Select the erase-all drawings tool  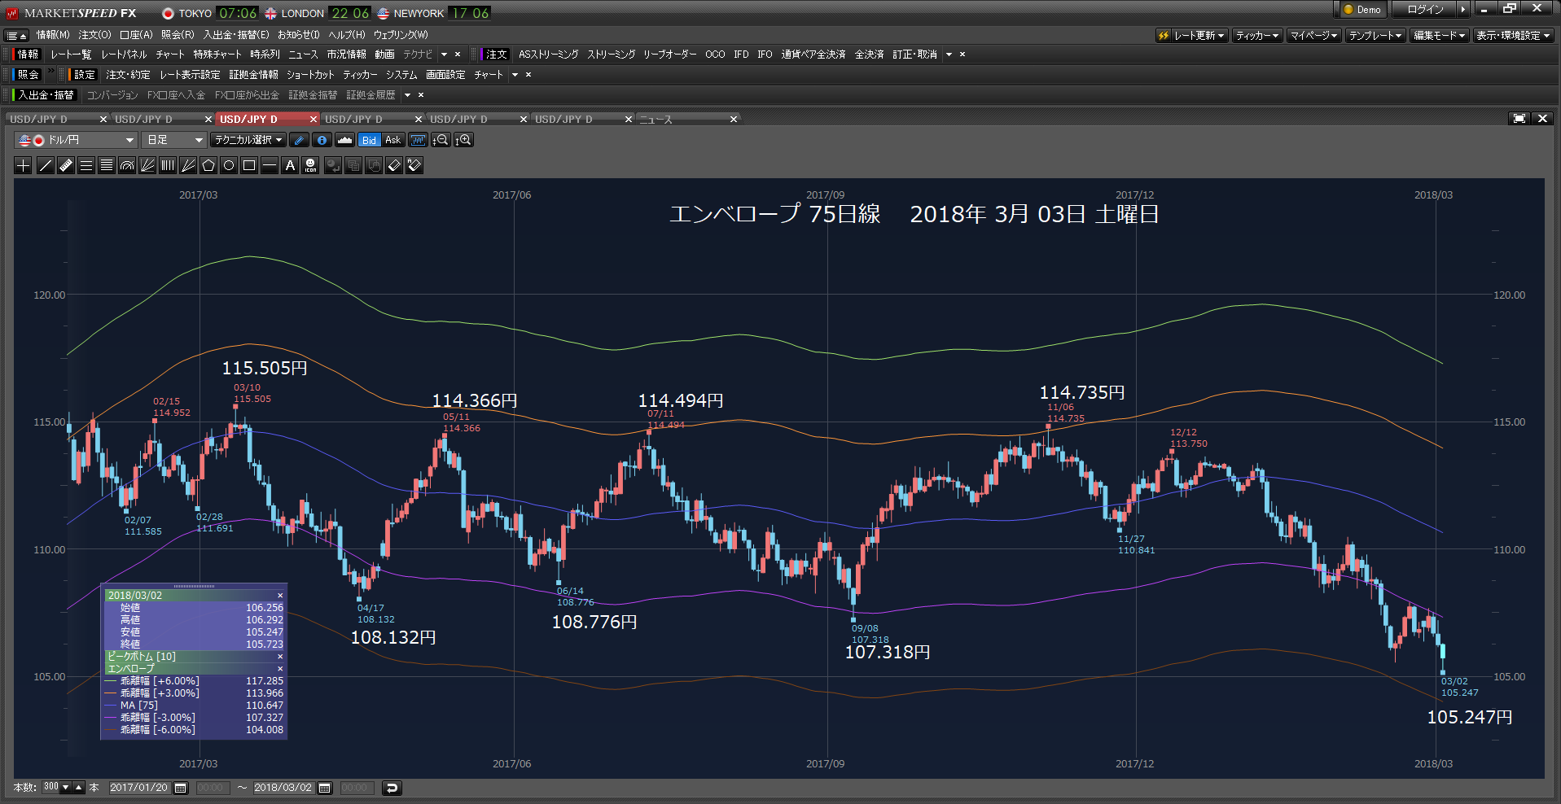coord(414,166)
